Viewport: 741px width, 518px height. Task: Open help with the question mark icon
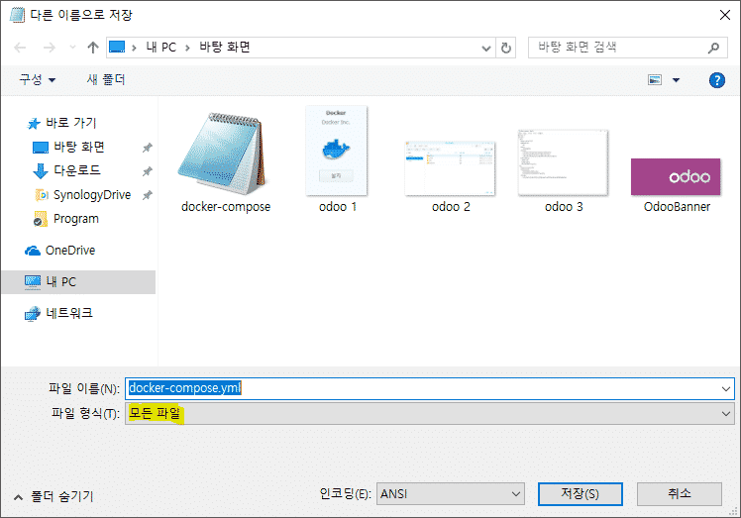(717, 80)
